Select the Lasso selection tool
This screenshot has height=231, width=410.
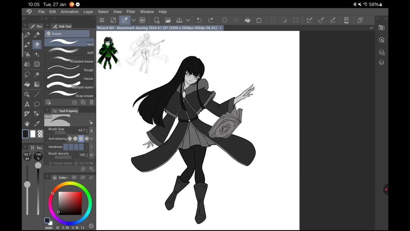[27, 74]
